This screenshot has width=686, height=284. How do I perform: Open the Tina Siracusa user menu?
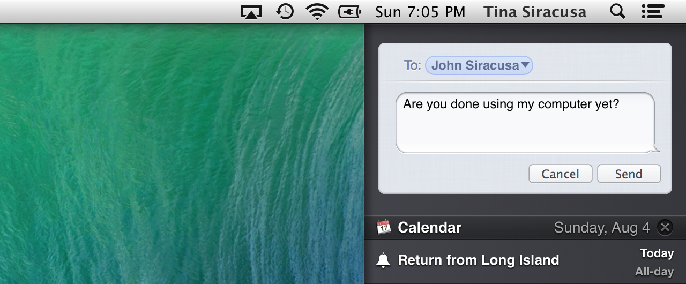coord(535,12)
